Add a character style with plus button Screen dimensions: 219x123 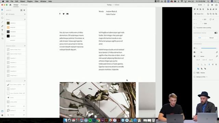25,46
